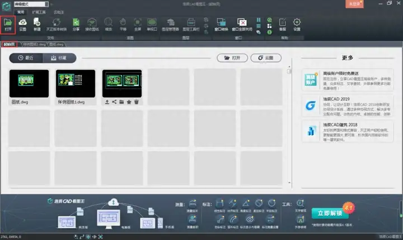Open 设置 settings gear
Image resolution: width=403 pixels, height=240 pixels.
pos(297,25)
